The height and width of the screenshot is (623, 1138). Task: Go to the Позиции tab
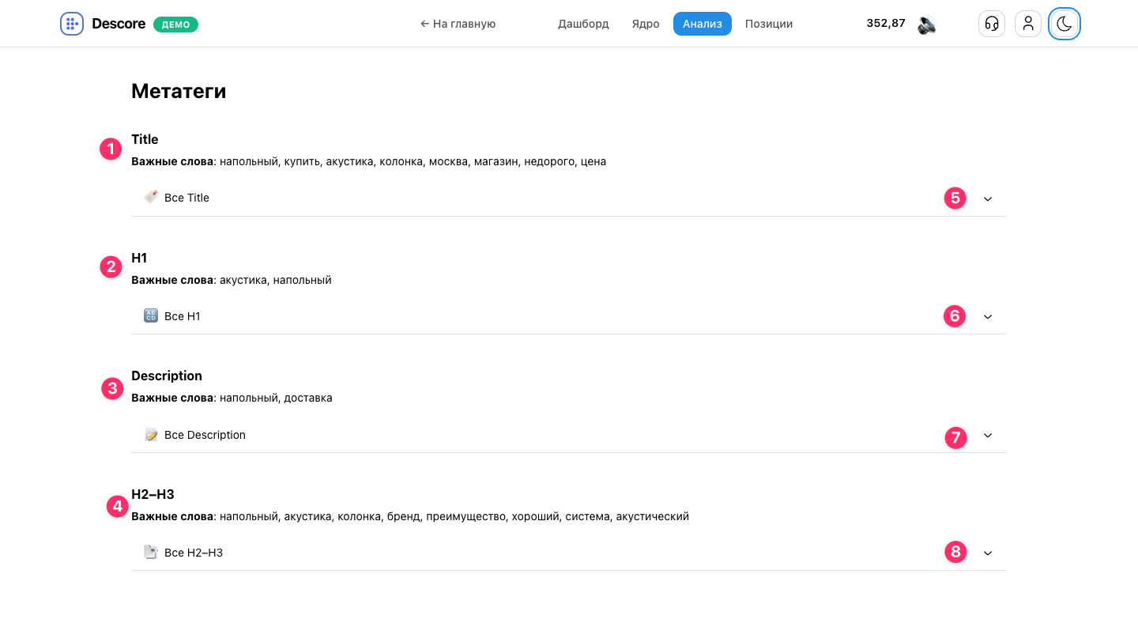click(769, 24)
